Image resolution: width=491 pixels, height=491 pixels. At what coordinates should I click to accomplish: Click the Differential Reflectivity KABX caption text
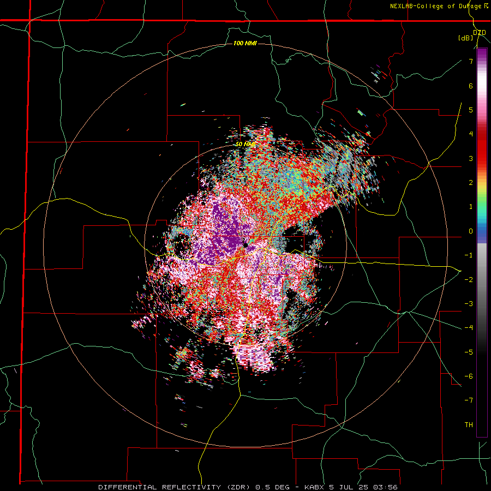248,487
